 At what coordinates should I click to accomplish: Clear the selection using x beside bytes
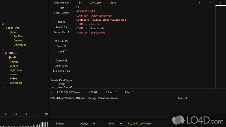tap(52, 92)
